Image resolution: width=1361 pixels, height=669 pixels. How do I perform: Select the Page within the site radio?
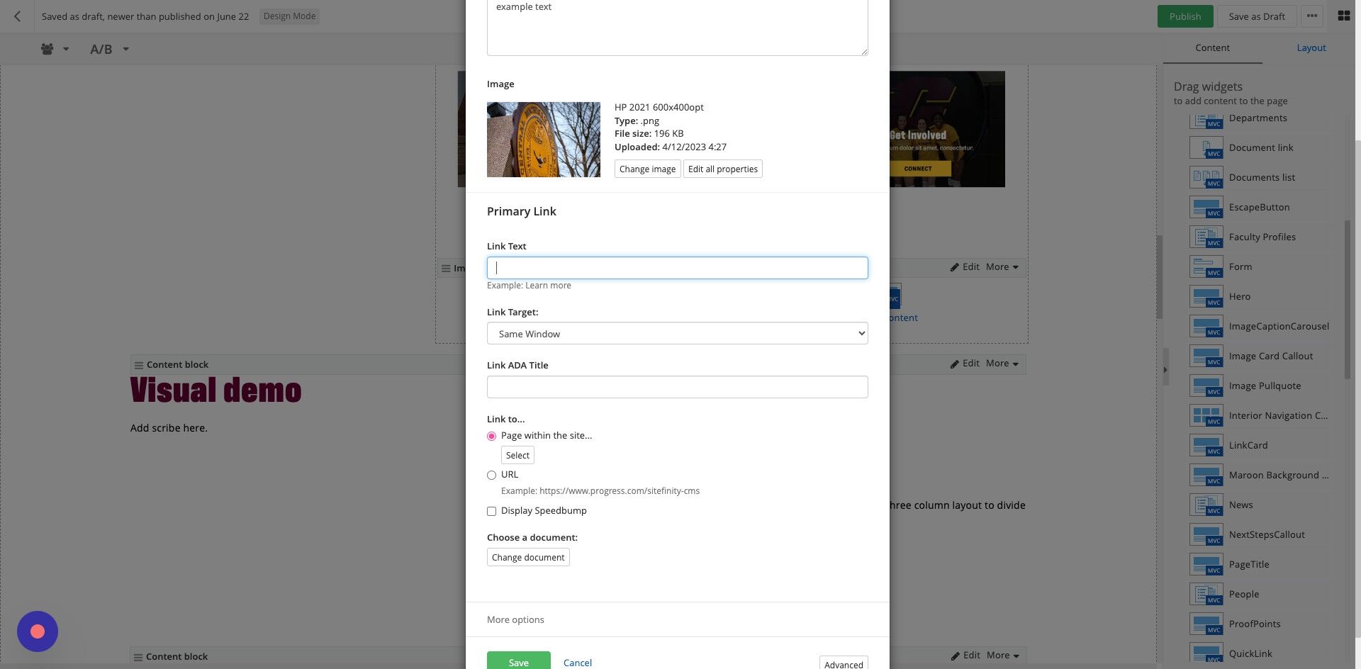pyautogui.click(x=491, y=436)
